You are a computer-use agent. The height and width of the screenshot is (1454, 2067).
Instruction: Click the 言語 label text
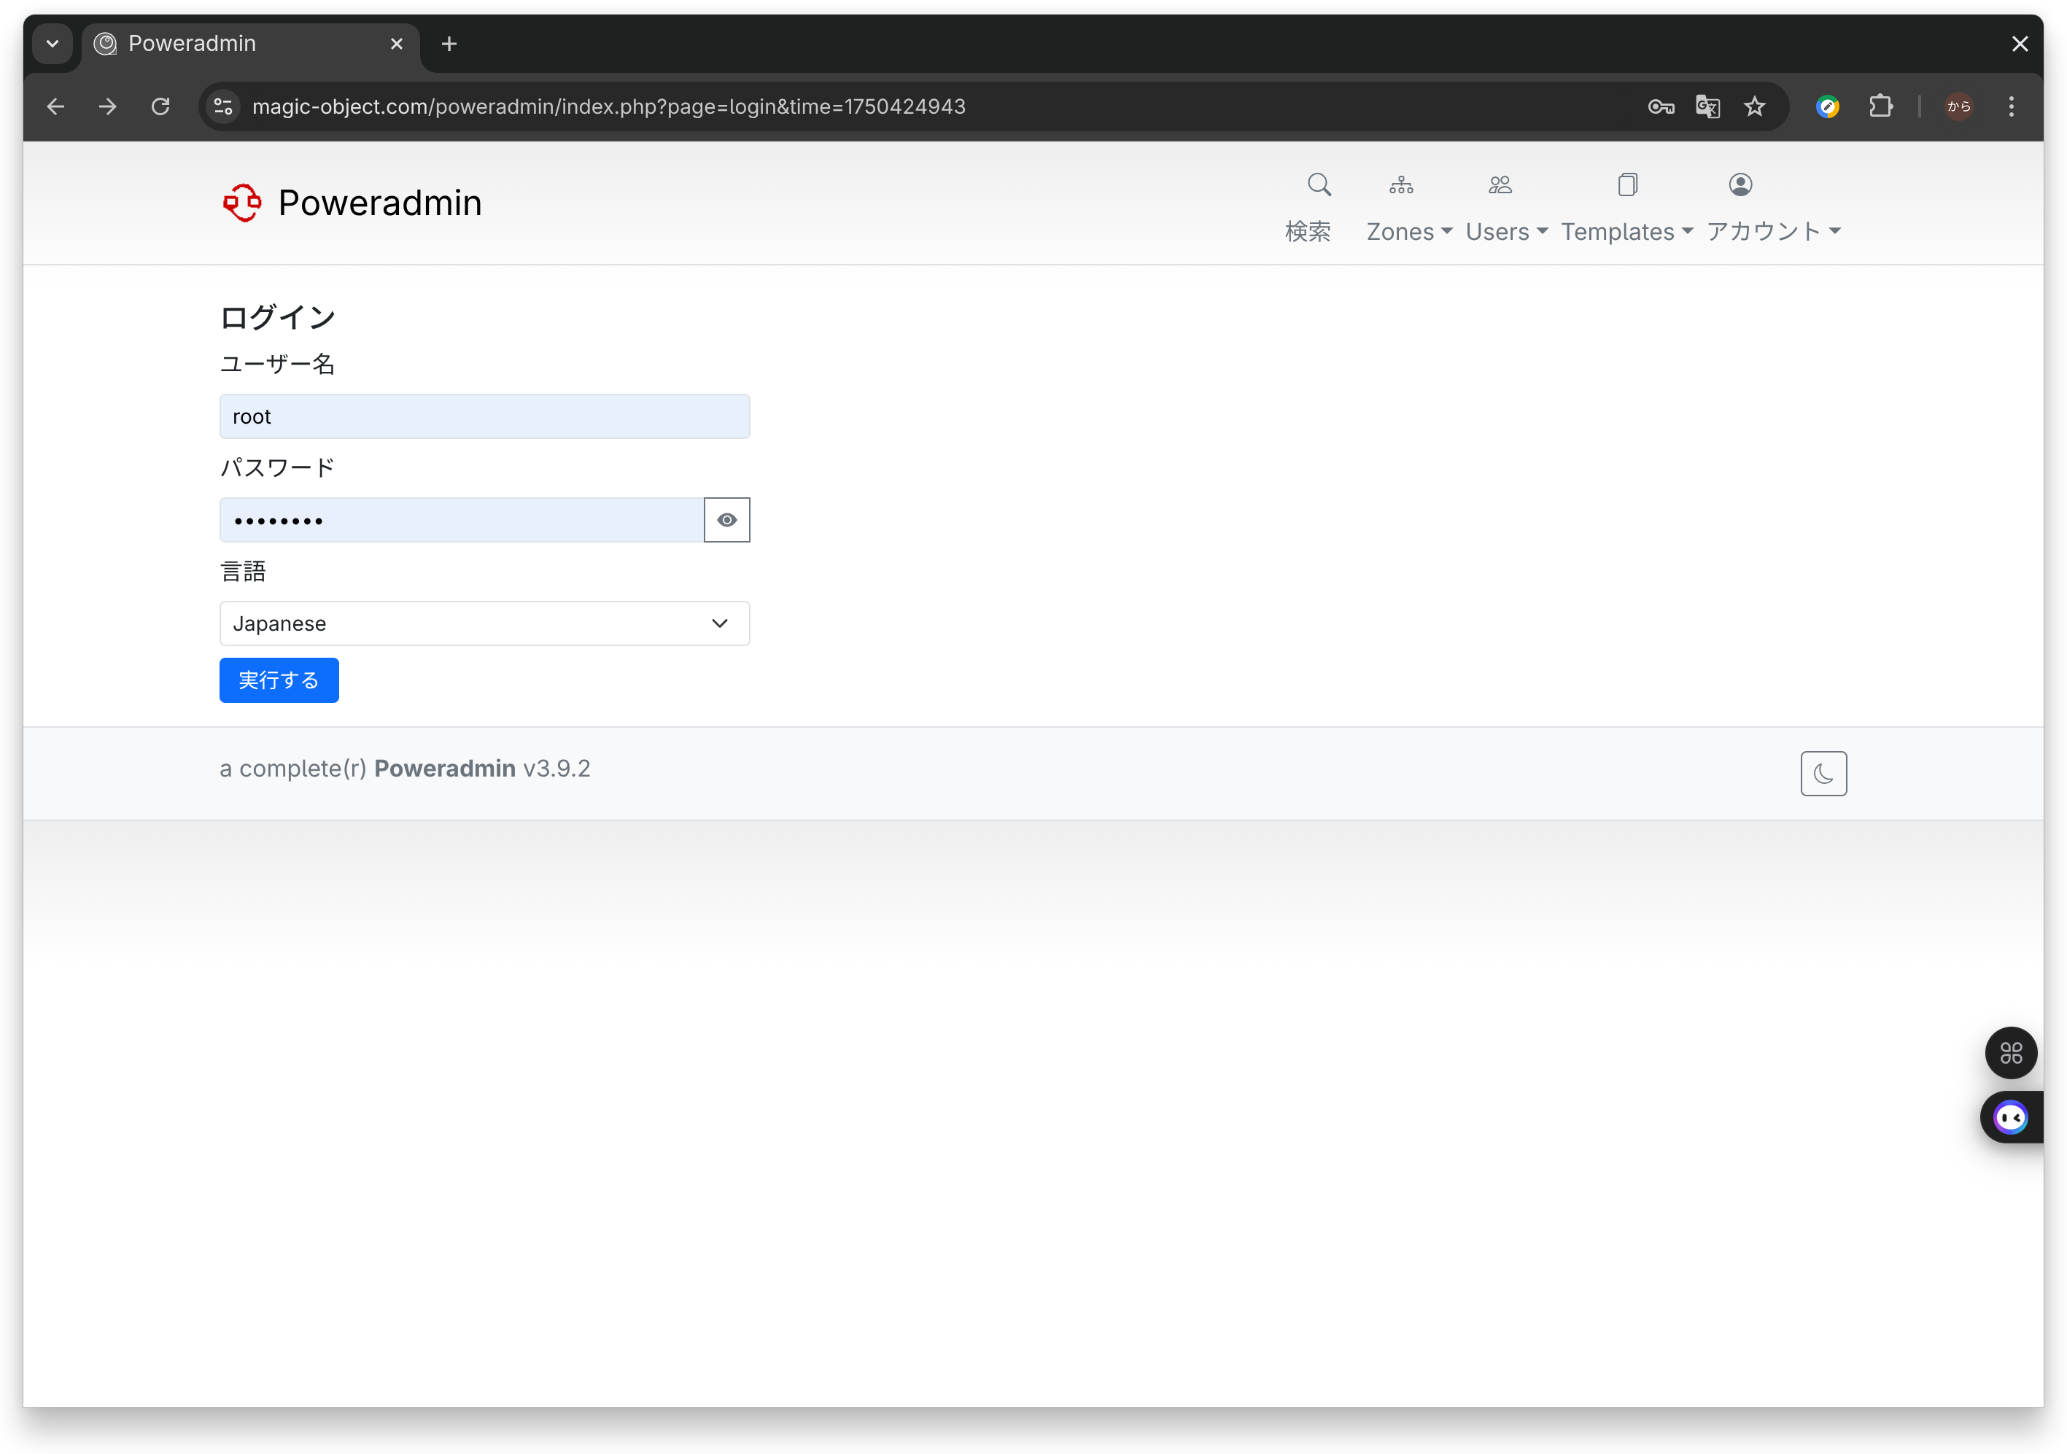(x=243, y=571)
